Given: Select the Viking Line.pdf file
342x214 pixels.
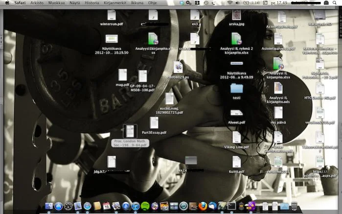Looking at the screenshot, I should (x=236, y=138).
